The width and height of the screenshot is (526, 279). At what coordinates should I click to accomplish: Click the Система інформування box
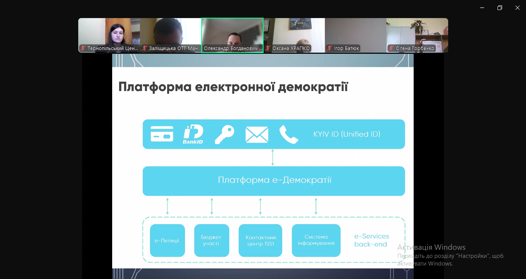[316, 241]
